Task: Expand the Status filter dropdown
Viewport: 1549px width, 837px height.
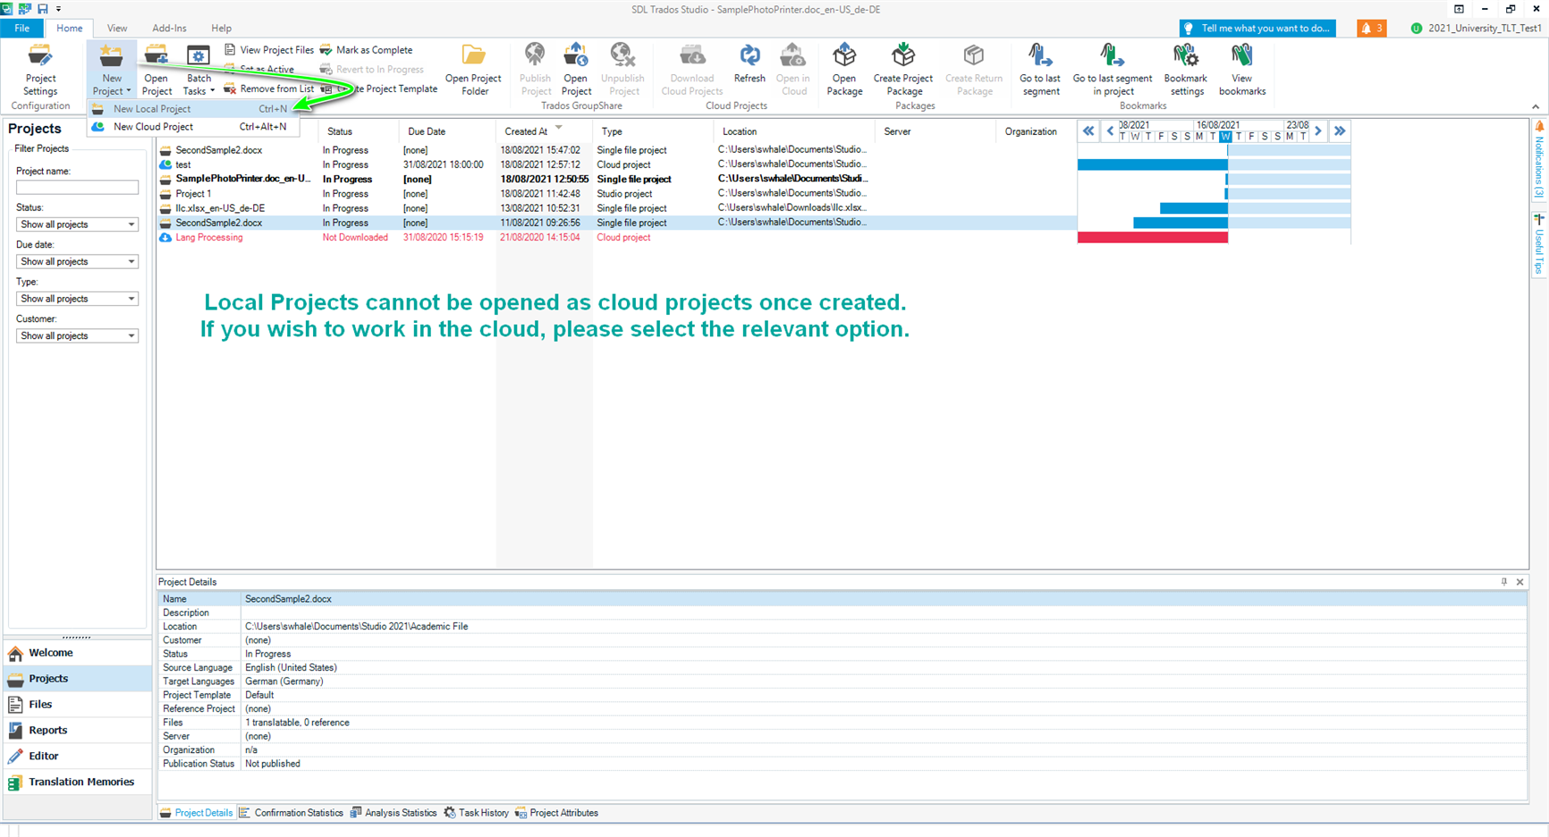Action: [x=77, y=224]
